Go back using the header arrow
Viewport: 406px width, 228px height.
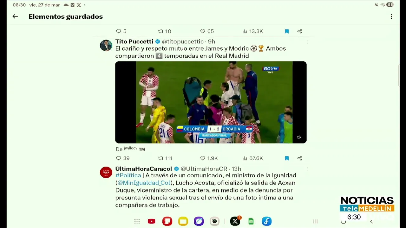pyautogui.click(x=15, y=16)
